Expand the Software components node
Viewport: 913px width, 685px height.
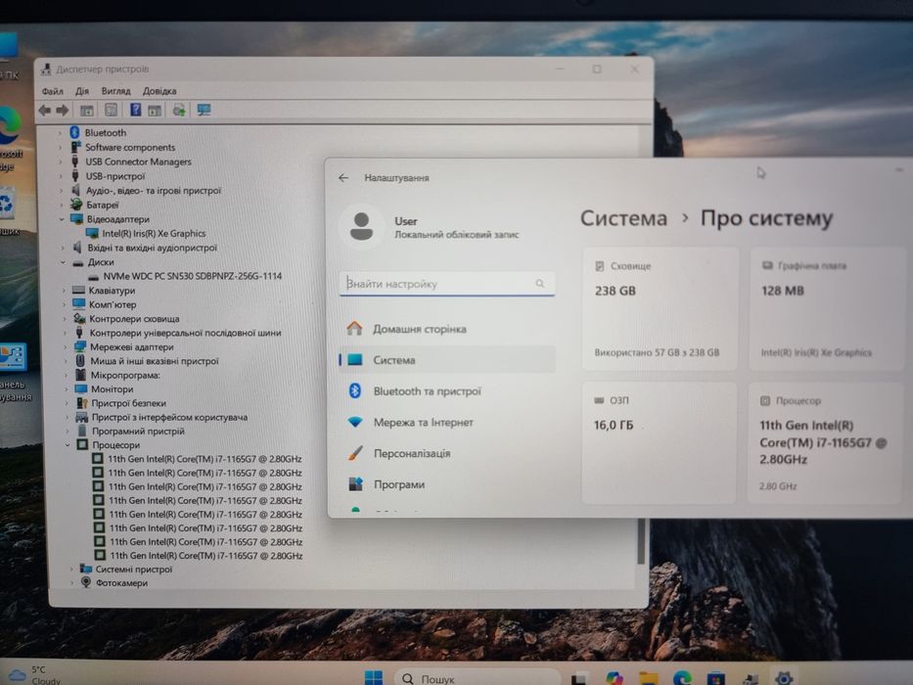coord(60,148)
